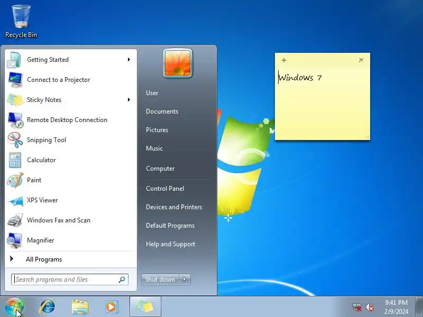Launch Snipping Tool via its scissors icon
This screenshot has width=423, height=317.
15,140
